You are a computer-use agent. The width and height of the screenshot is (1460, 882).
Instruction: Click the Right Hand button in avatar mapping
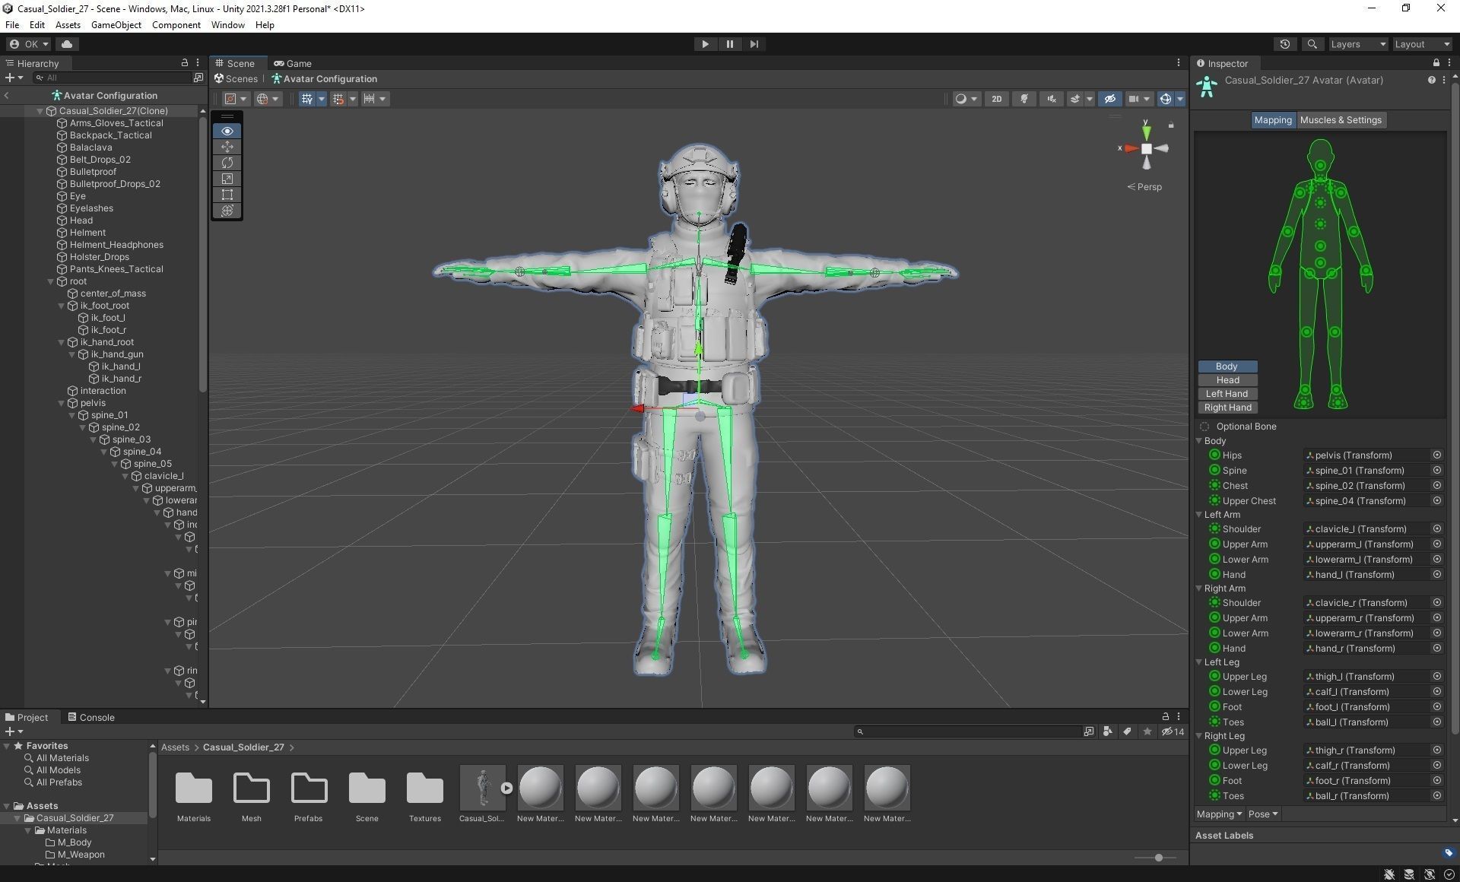[x=1227, y=408]
